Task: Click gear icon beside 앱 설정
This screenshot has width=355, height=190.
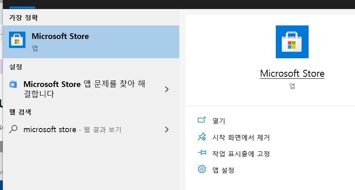Action: [202, 169]
